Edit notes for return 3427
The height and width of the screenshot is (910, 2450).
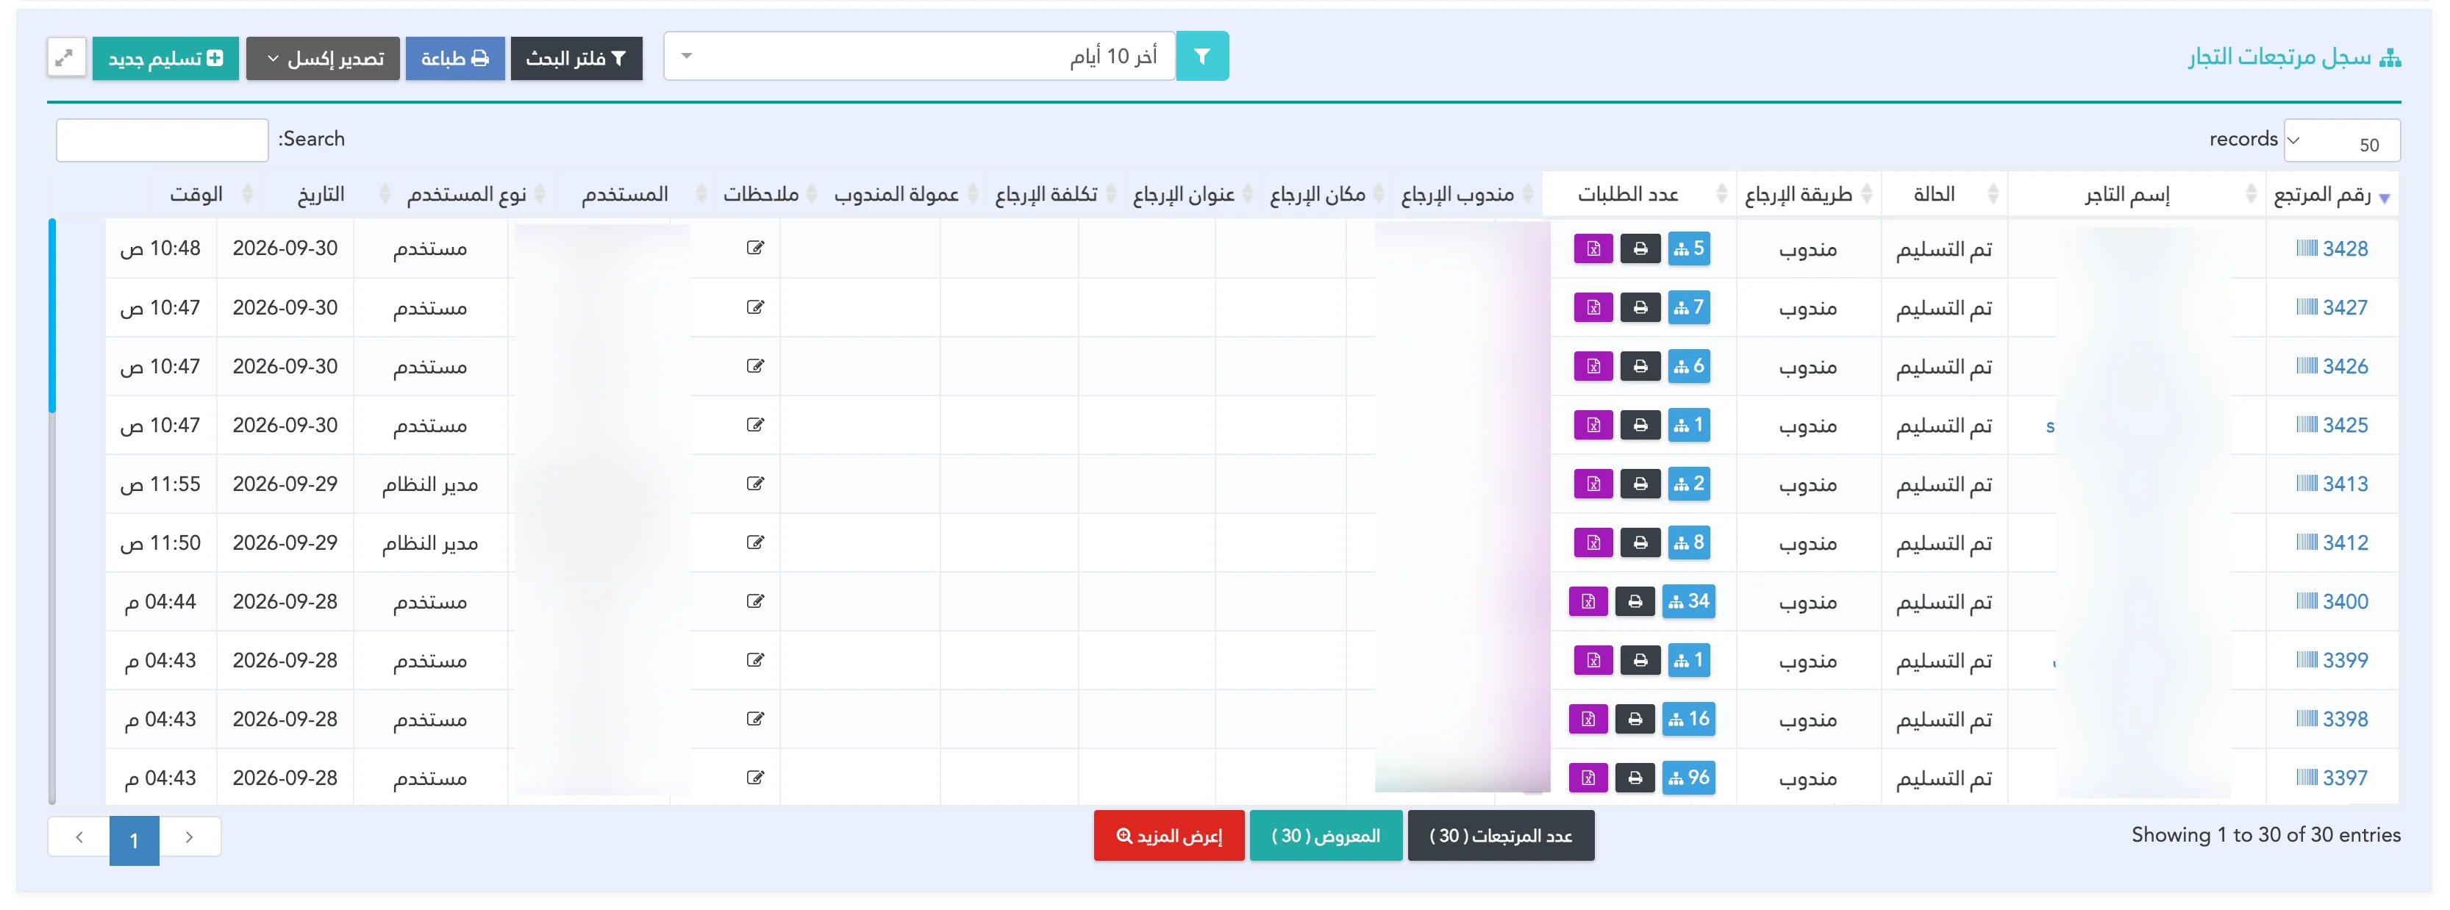click(x=755, y=307)
